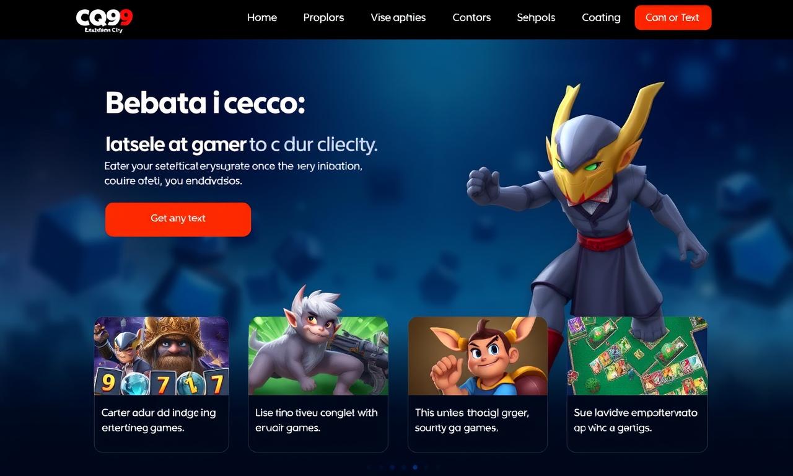The image size is (793, 476).
Task: Select the Vise apthies nav item
Action: tap(398, 17)
